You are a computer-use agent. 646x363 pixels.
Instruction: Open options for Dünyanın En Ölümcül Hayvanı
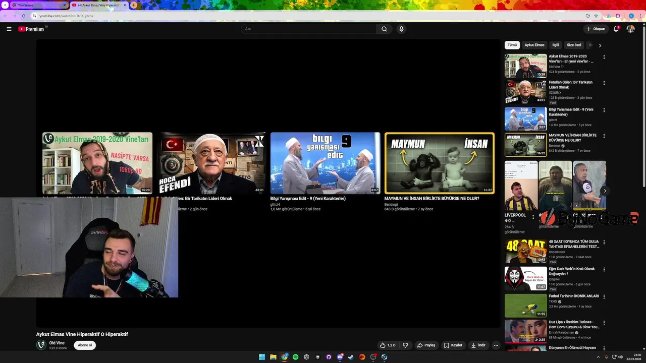click(604, 348)
